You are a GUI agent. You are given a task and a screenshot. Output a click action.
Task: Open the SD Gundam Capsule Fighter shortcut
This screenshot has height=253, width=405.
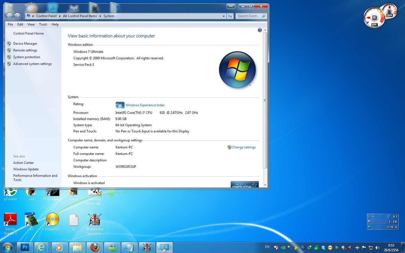point(94,224)
